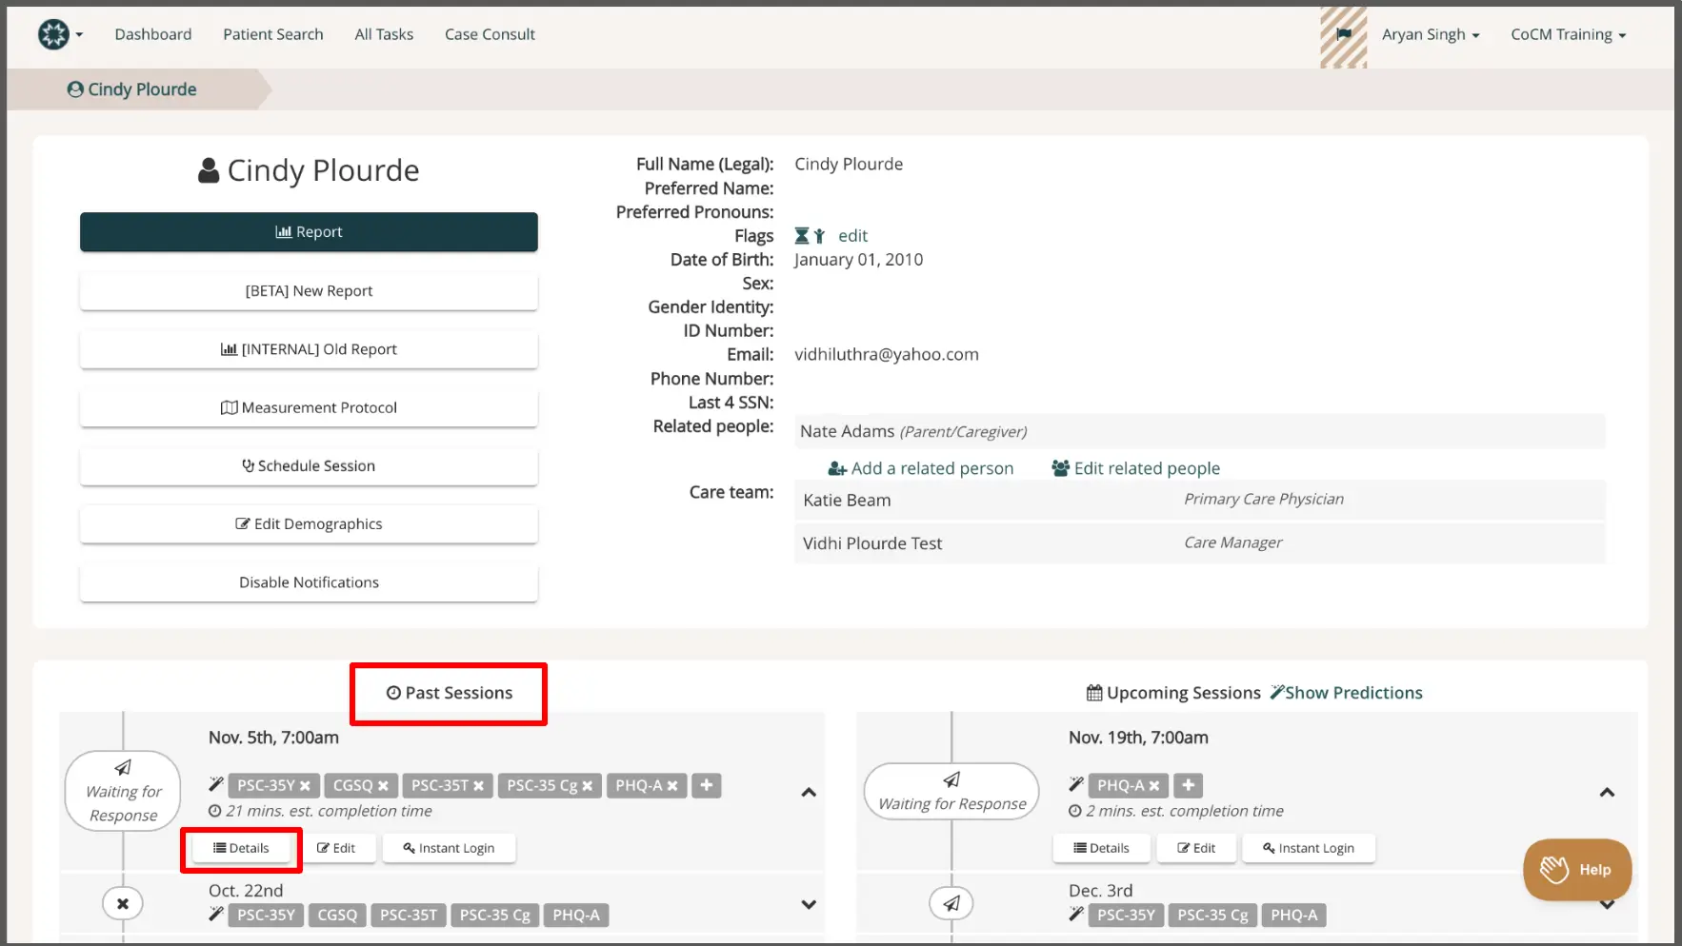Toggle Show Predictions for upcoming sessions

[1347, 692]
